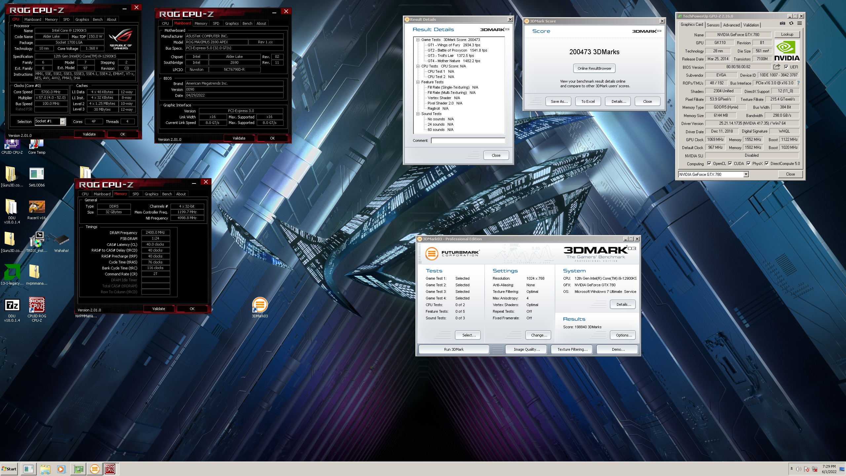This screenshot has height=476, width=846.
Task: Open Socket #1 selection dropdown
Action: coord(62,121)
